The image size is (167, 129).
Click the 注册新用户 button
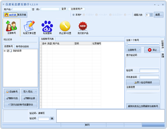(x=77, y=9)
